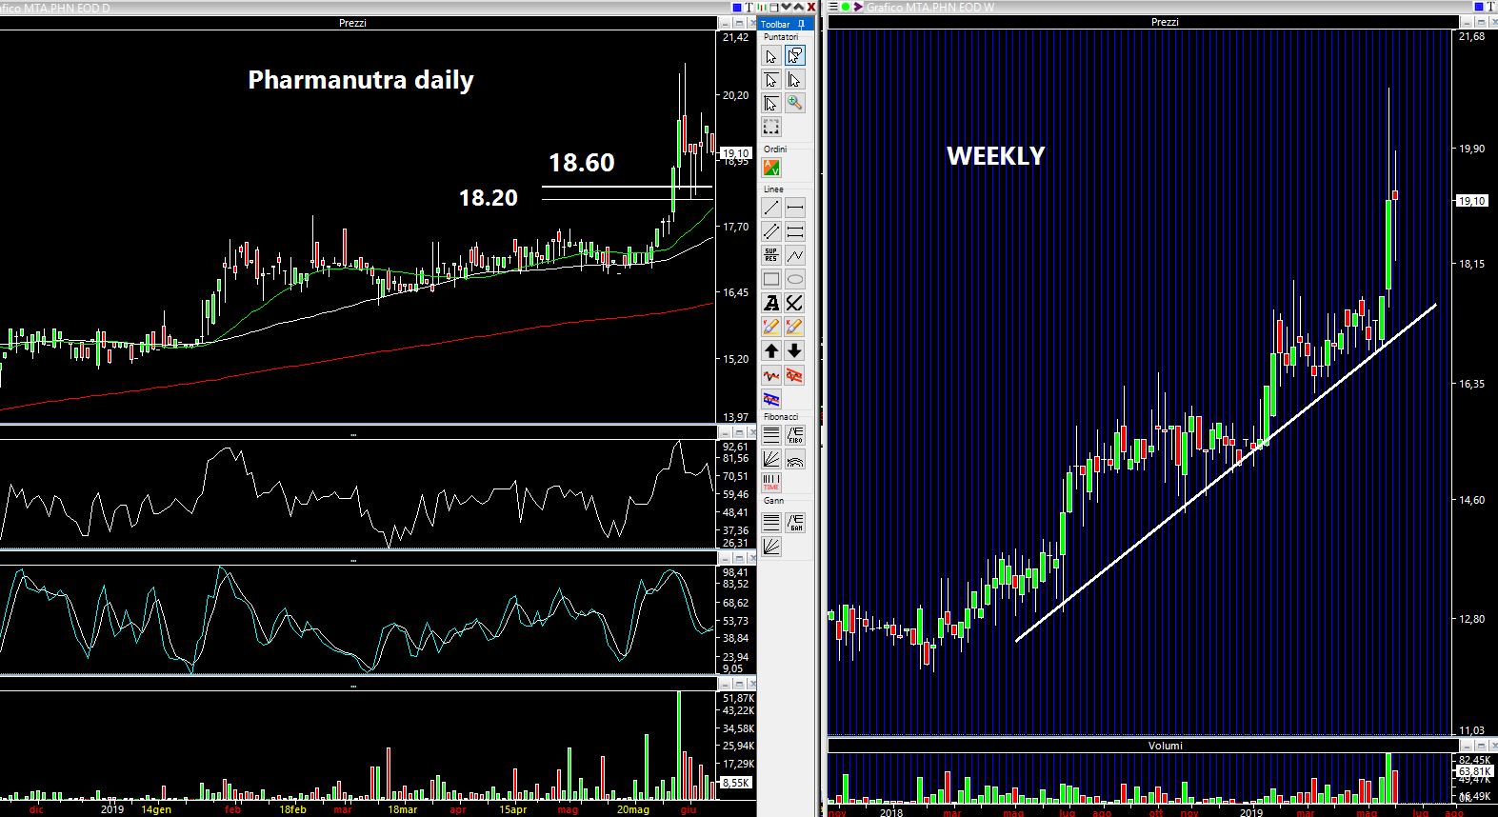Activate the zoom magnifier tool

pyautogui.click(x=795, y=103)
